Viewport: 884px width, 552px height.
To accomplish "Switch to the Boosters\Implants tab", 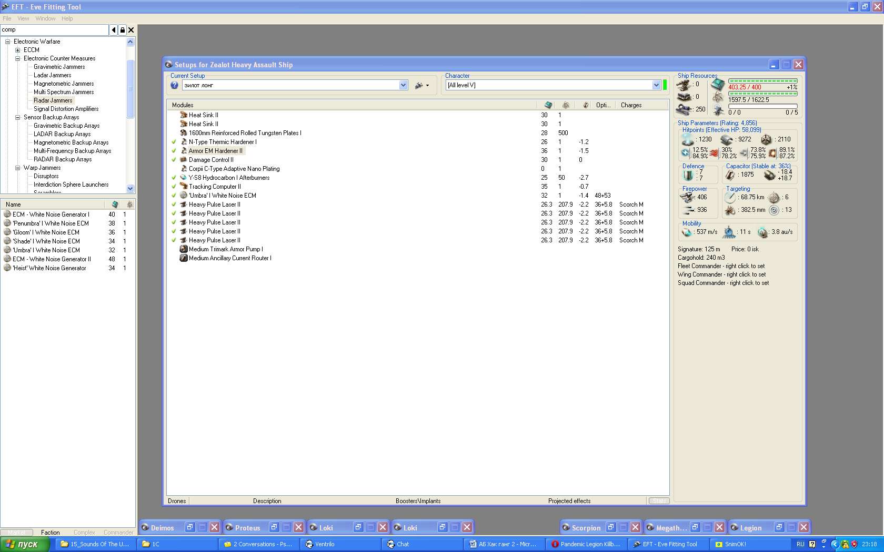I will (418, 501).
